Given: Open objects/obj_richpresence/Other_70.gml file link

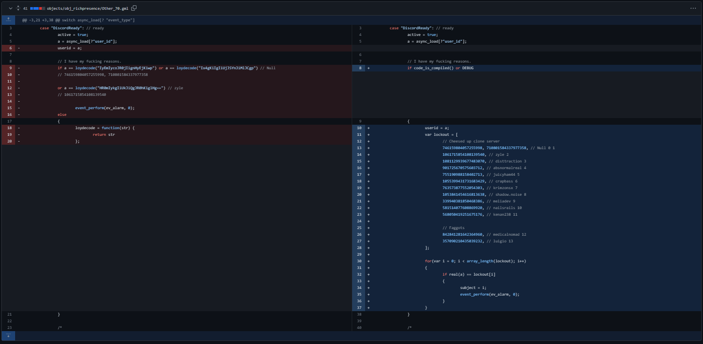Looking at the screenshot, I should [87, 8].
